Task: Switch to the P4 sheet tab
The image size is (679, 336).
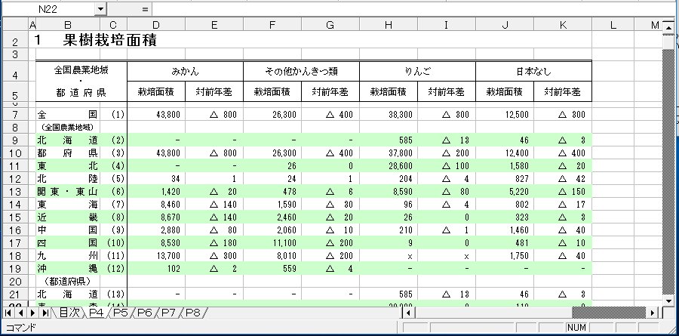Action: coord(96,312)
